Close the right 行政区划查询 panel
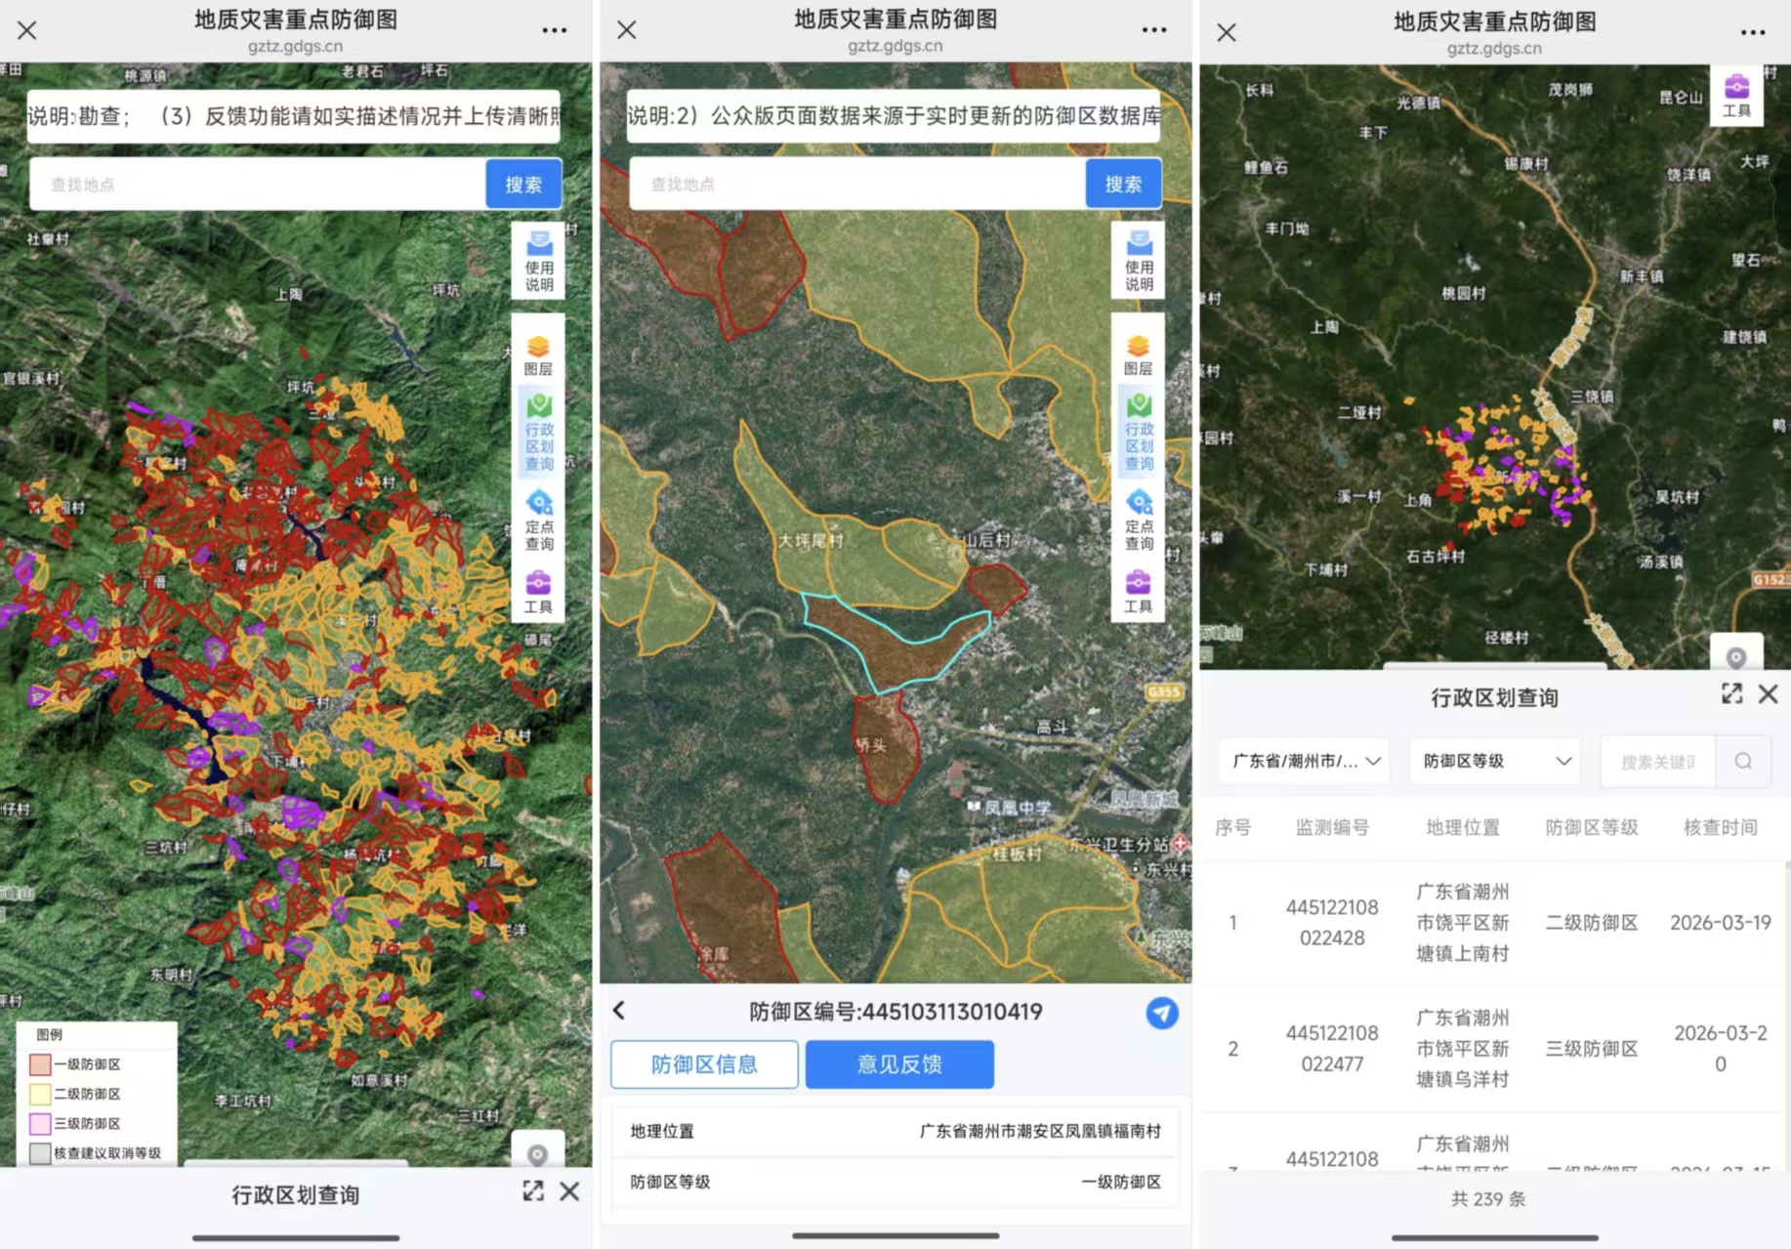This screenshot has width=1791, height=1249. [x=1769, y=694]
